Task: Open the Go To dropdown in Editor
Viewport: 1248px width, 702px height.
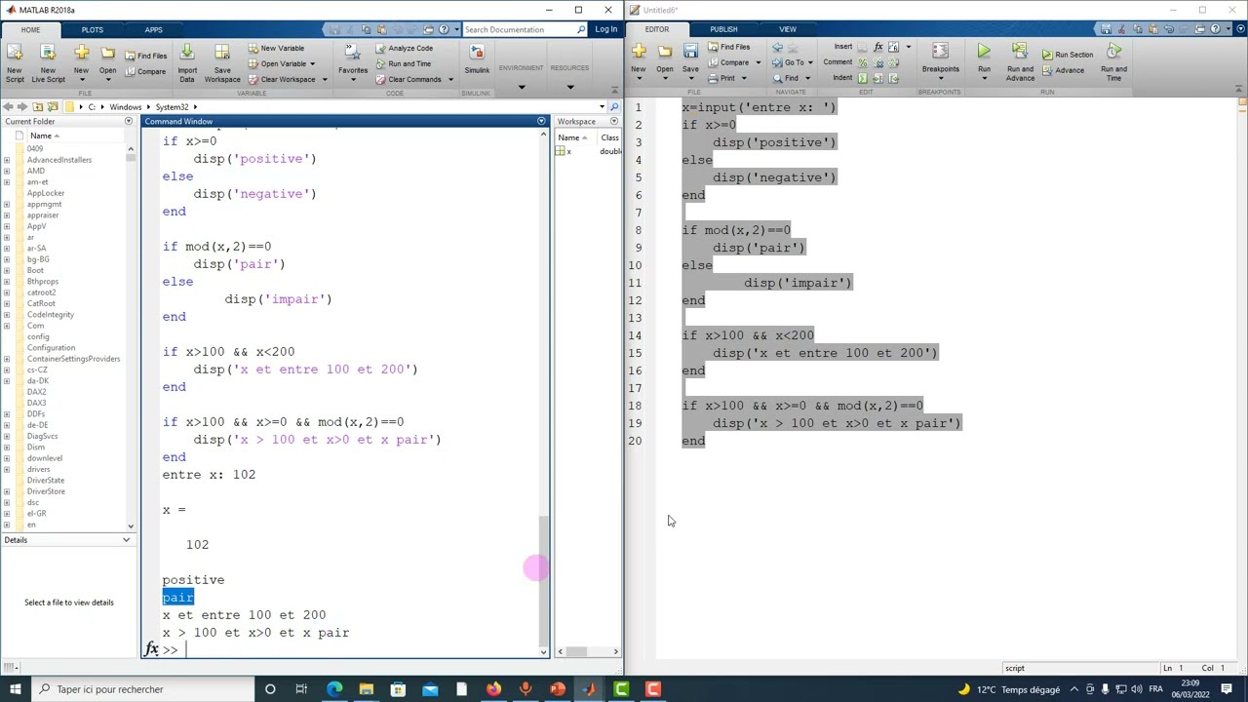Action: tap(809, 62)
